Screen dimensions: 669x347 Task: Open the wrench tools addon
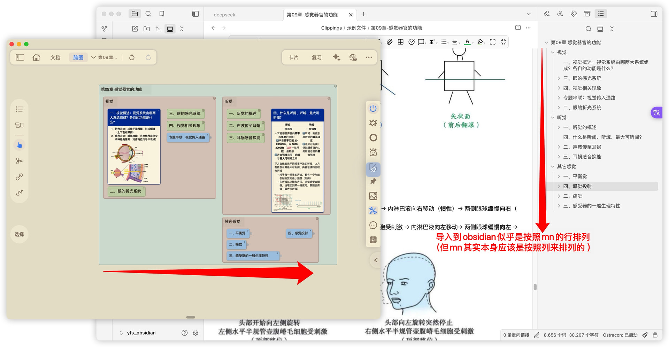click(x=373, y=211)
